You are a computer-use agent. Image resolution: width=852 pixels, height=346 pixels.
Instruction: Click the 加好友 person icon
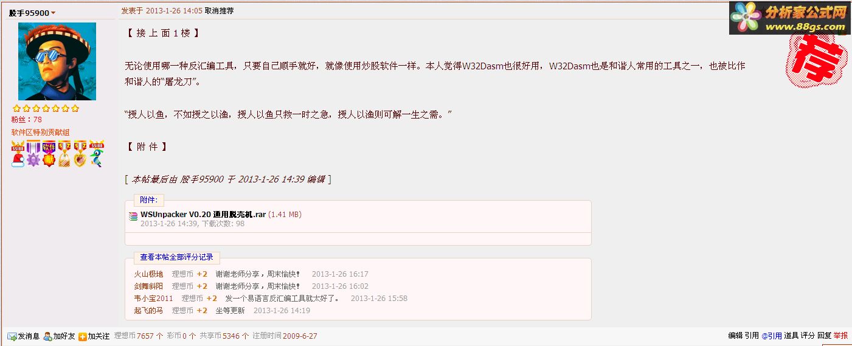click(47, 336)
